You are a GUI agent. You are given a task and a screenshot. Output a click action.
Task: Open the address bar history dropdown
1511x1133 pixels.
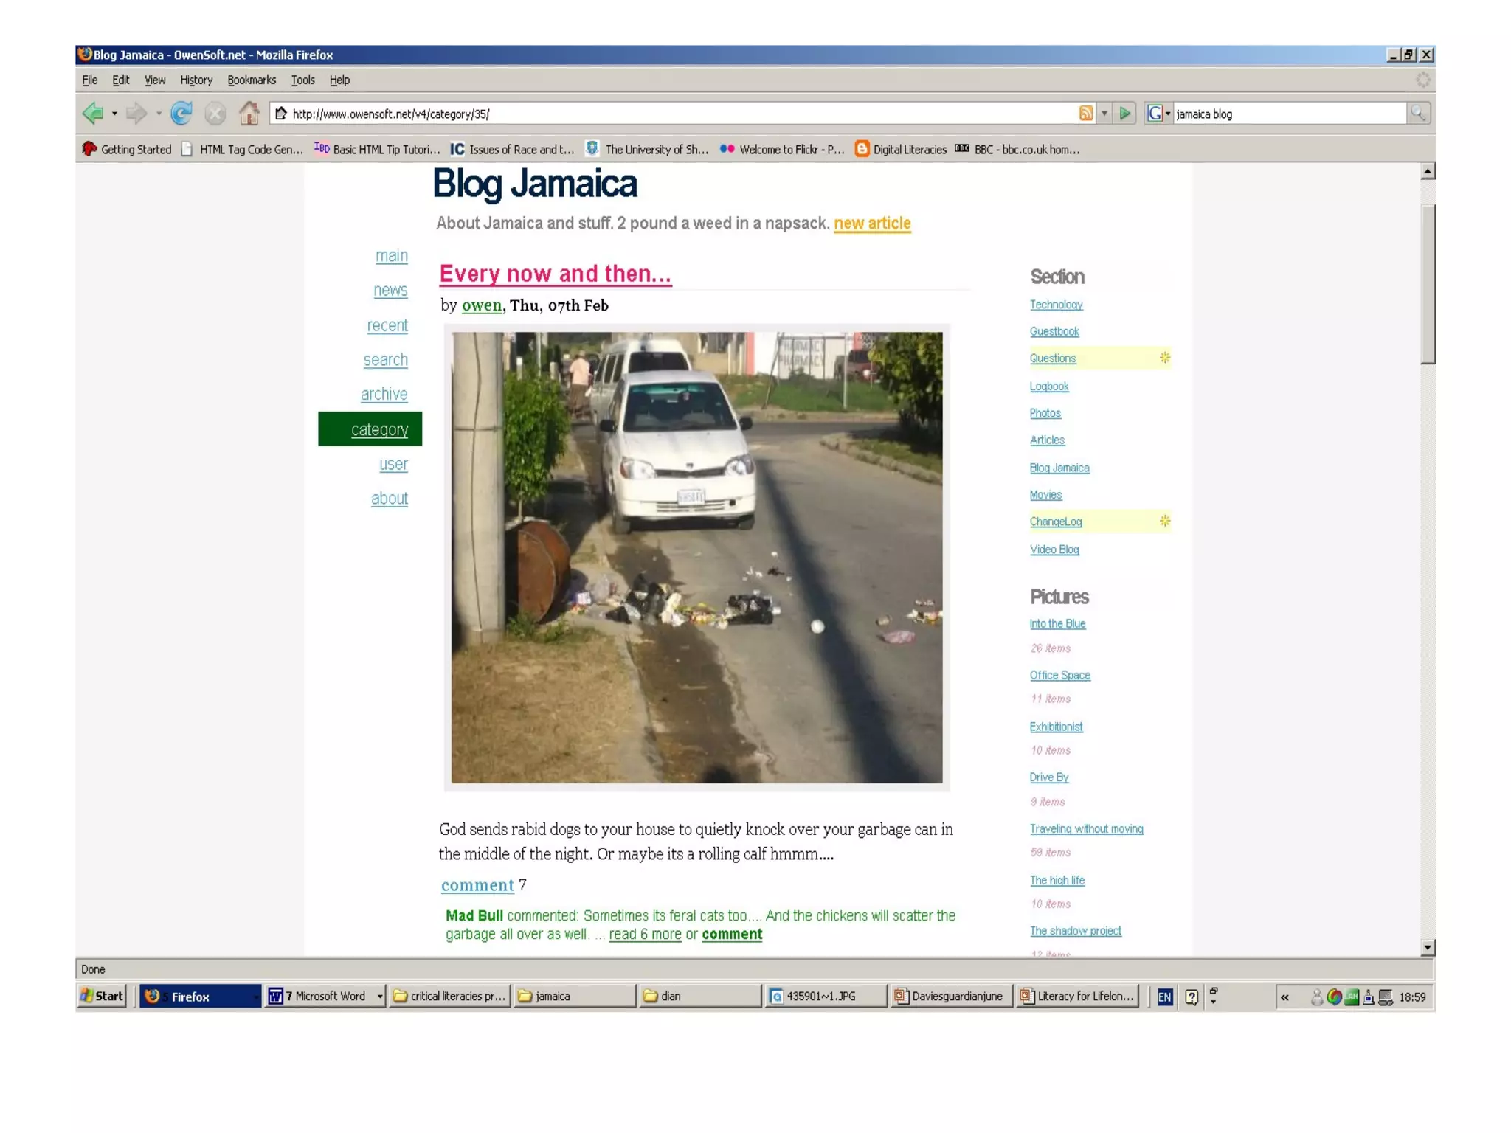click(1104, 114)
